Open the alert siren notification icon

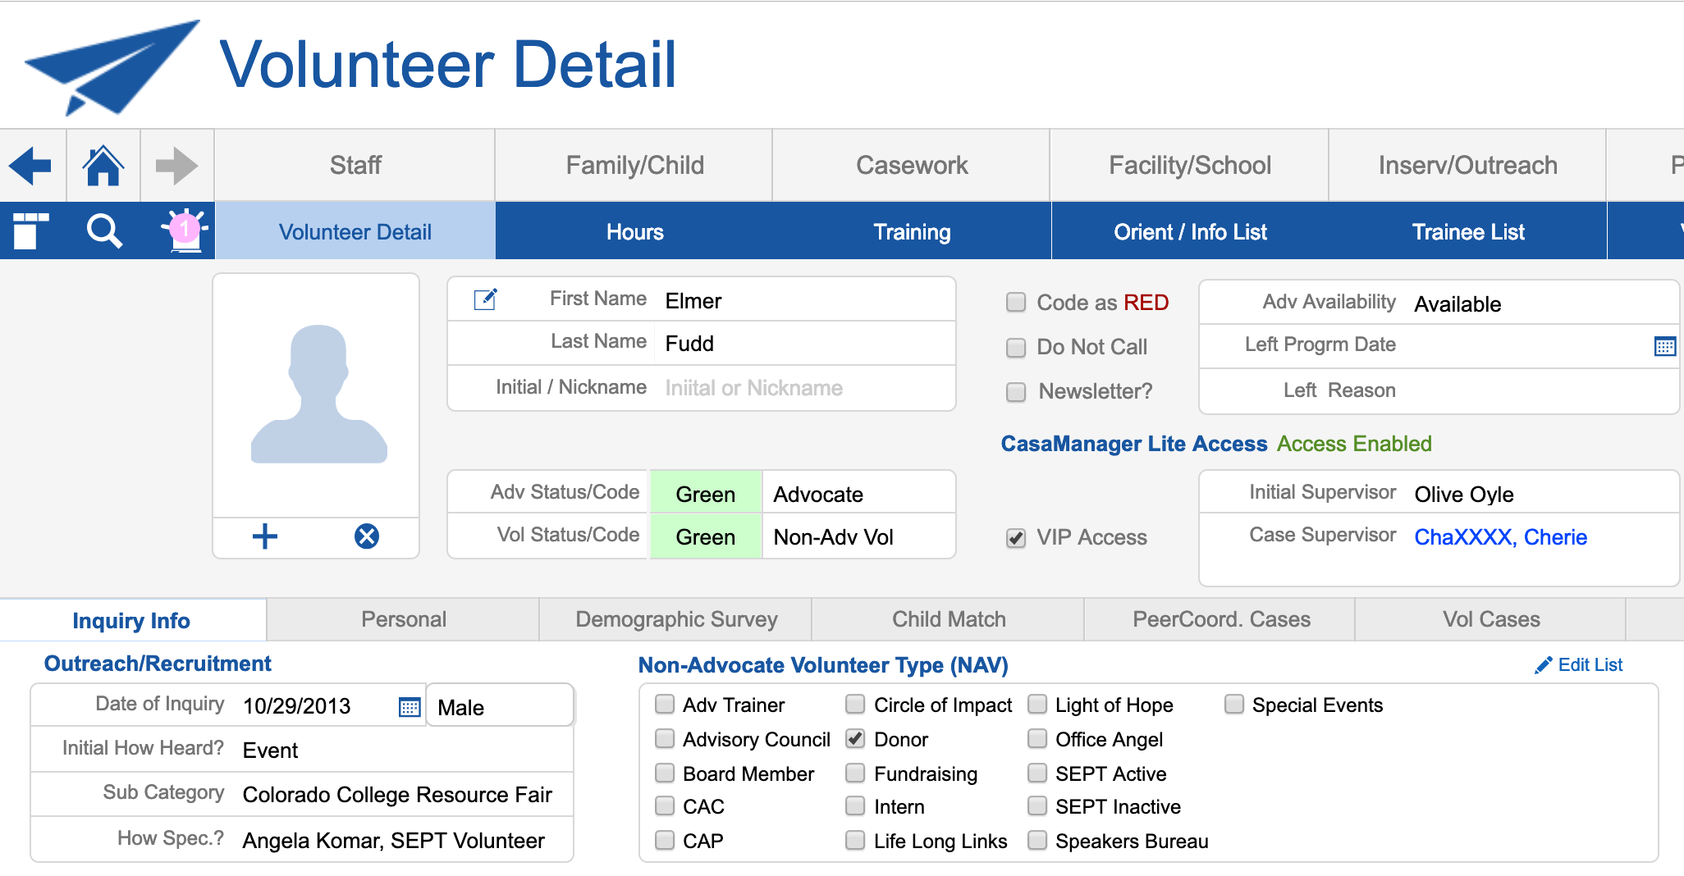185,231
